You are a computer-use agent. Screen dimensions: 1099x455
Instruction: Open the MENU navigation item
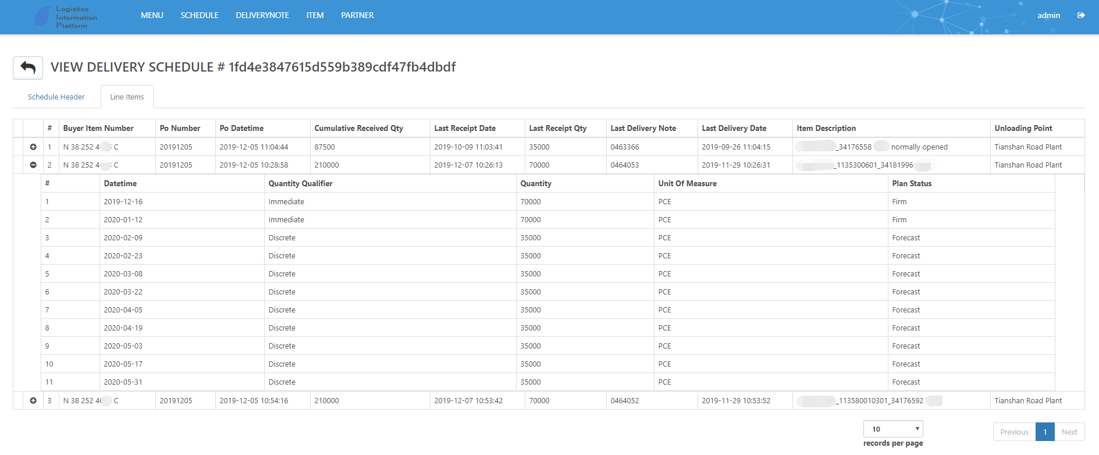click(x=152, y=15)
